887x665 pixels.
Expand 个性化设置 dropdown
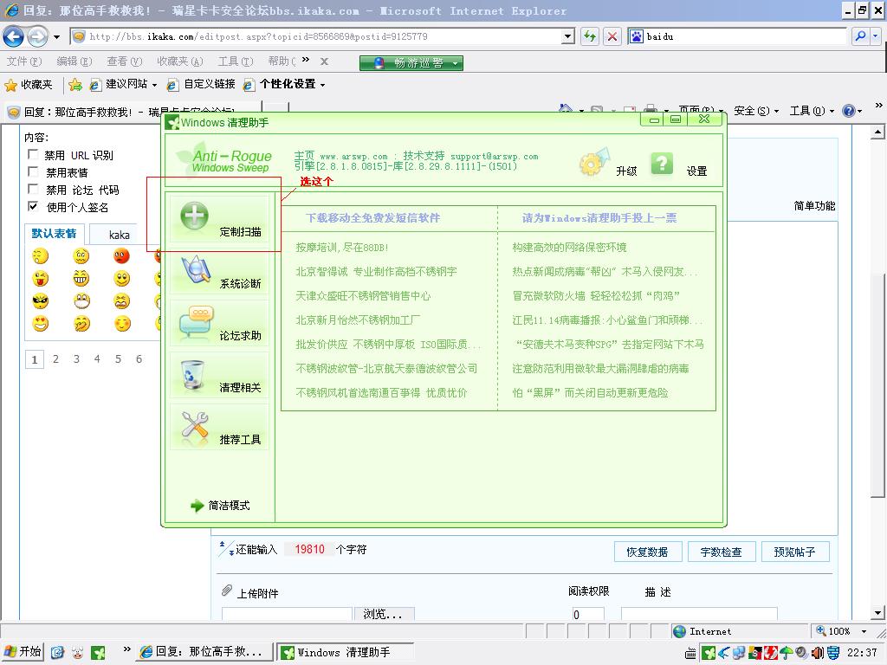tap(323, 86)
